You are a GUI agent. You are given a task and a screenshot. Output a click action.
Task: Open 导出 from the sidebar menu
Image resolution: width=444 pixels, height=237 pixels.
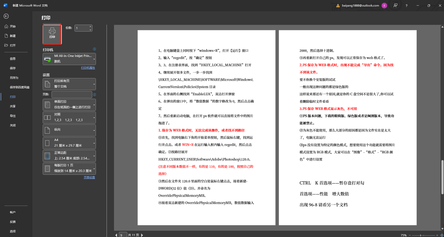tap(13, 116)
